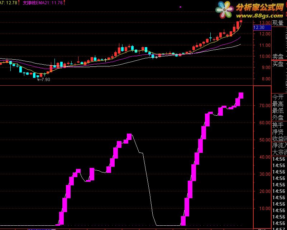The width and height of the screenshot is (287, 230).
Task: Click the 7.90 lowest price annotation
Action: (44, 80)
